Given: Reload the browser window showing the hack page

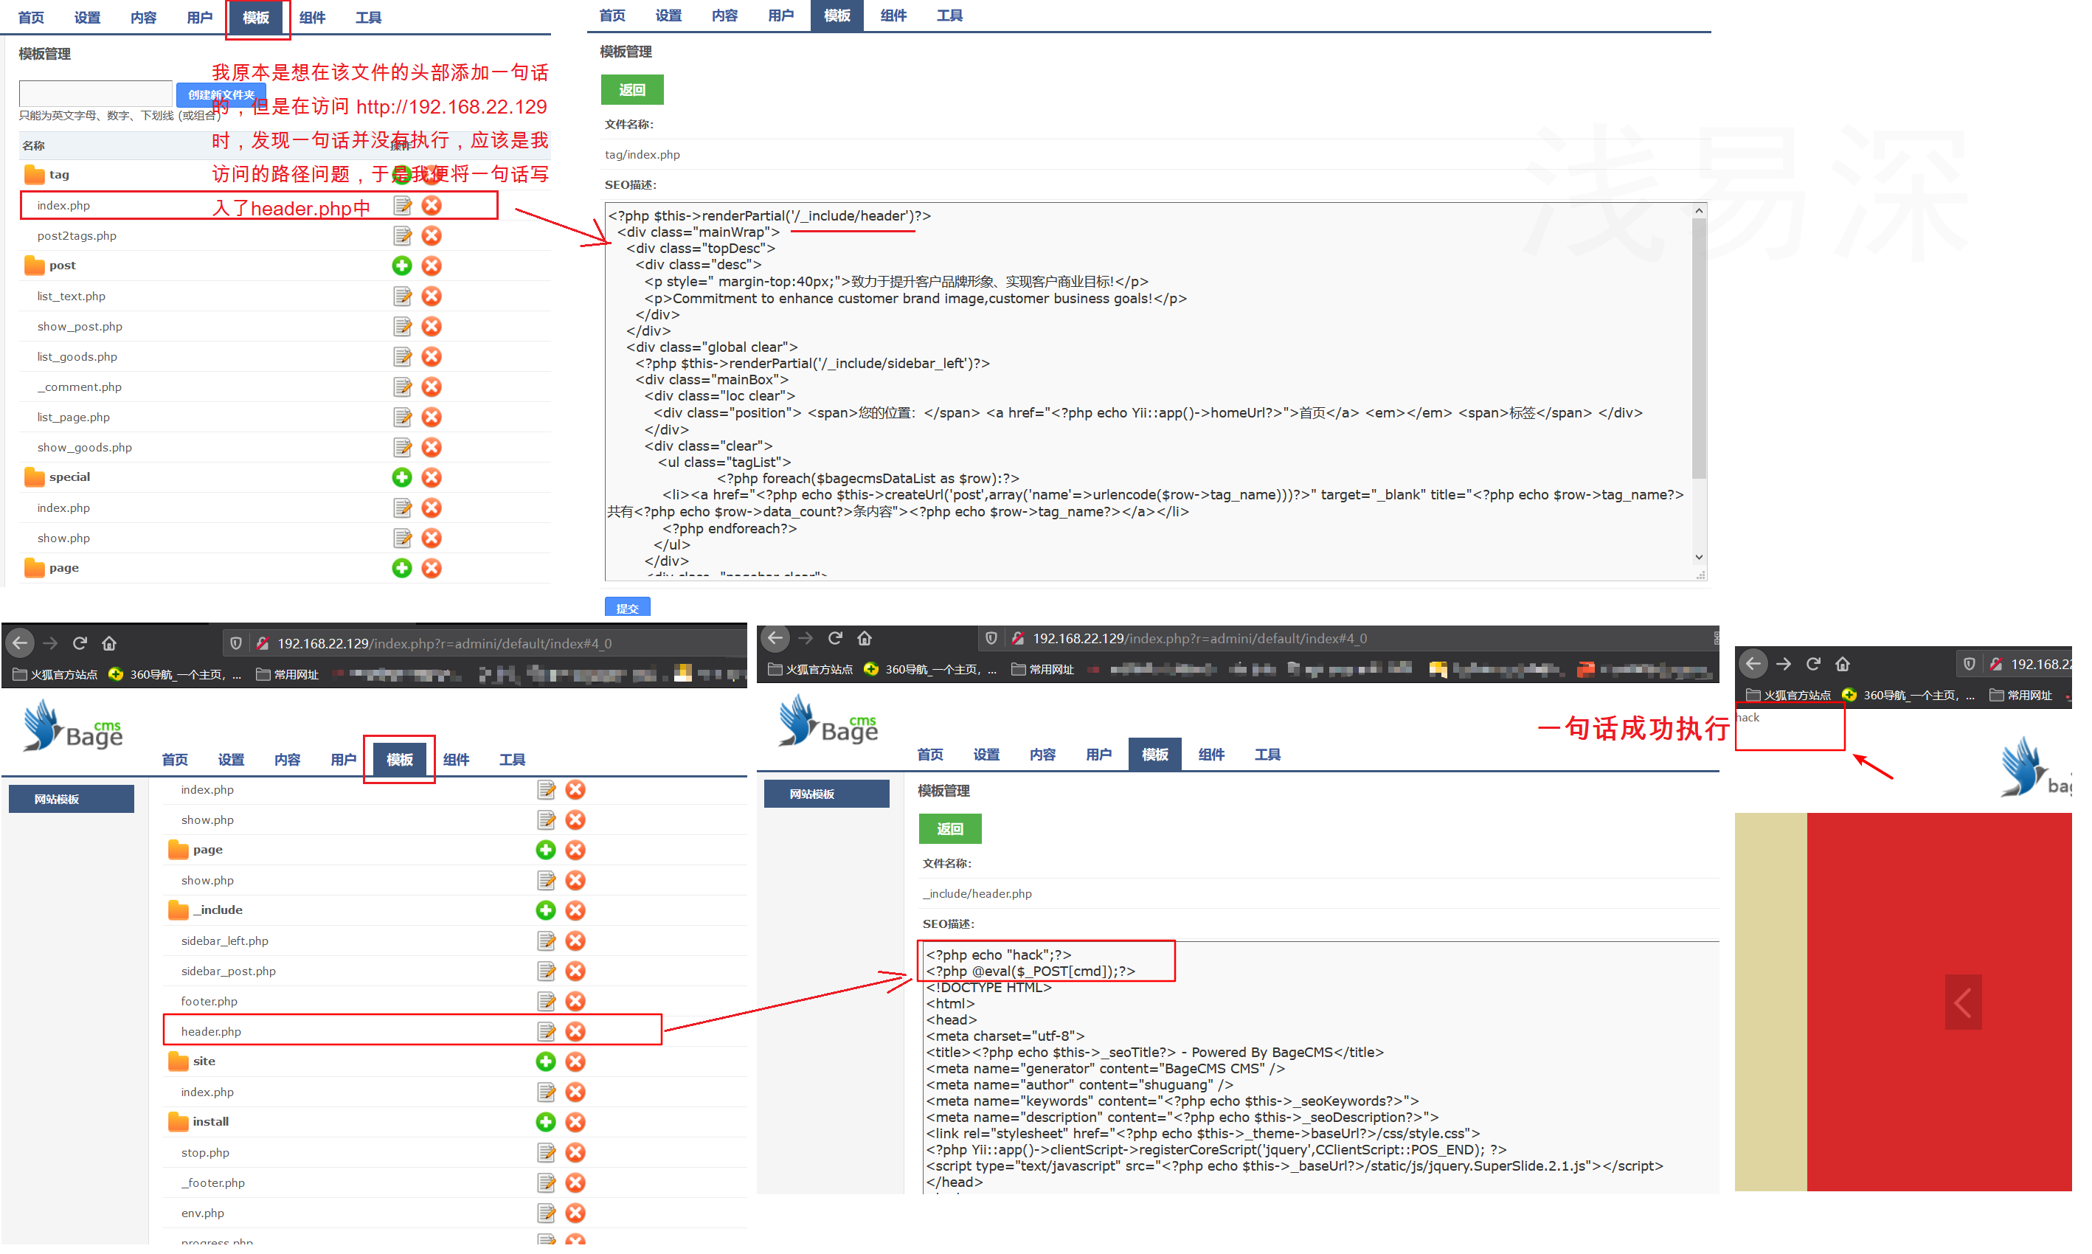Looking at the screenshot, I should point(1813,664).
